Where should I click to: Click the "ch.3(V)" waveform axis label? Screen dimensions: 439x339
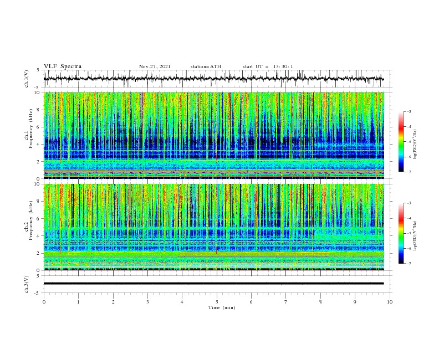coord(27,284)
